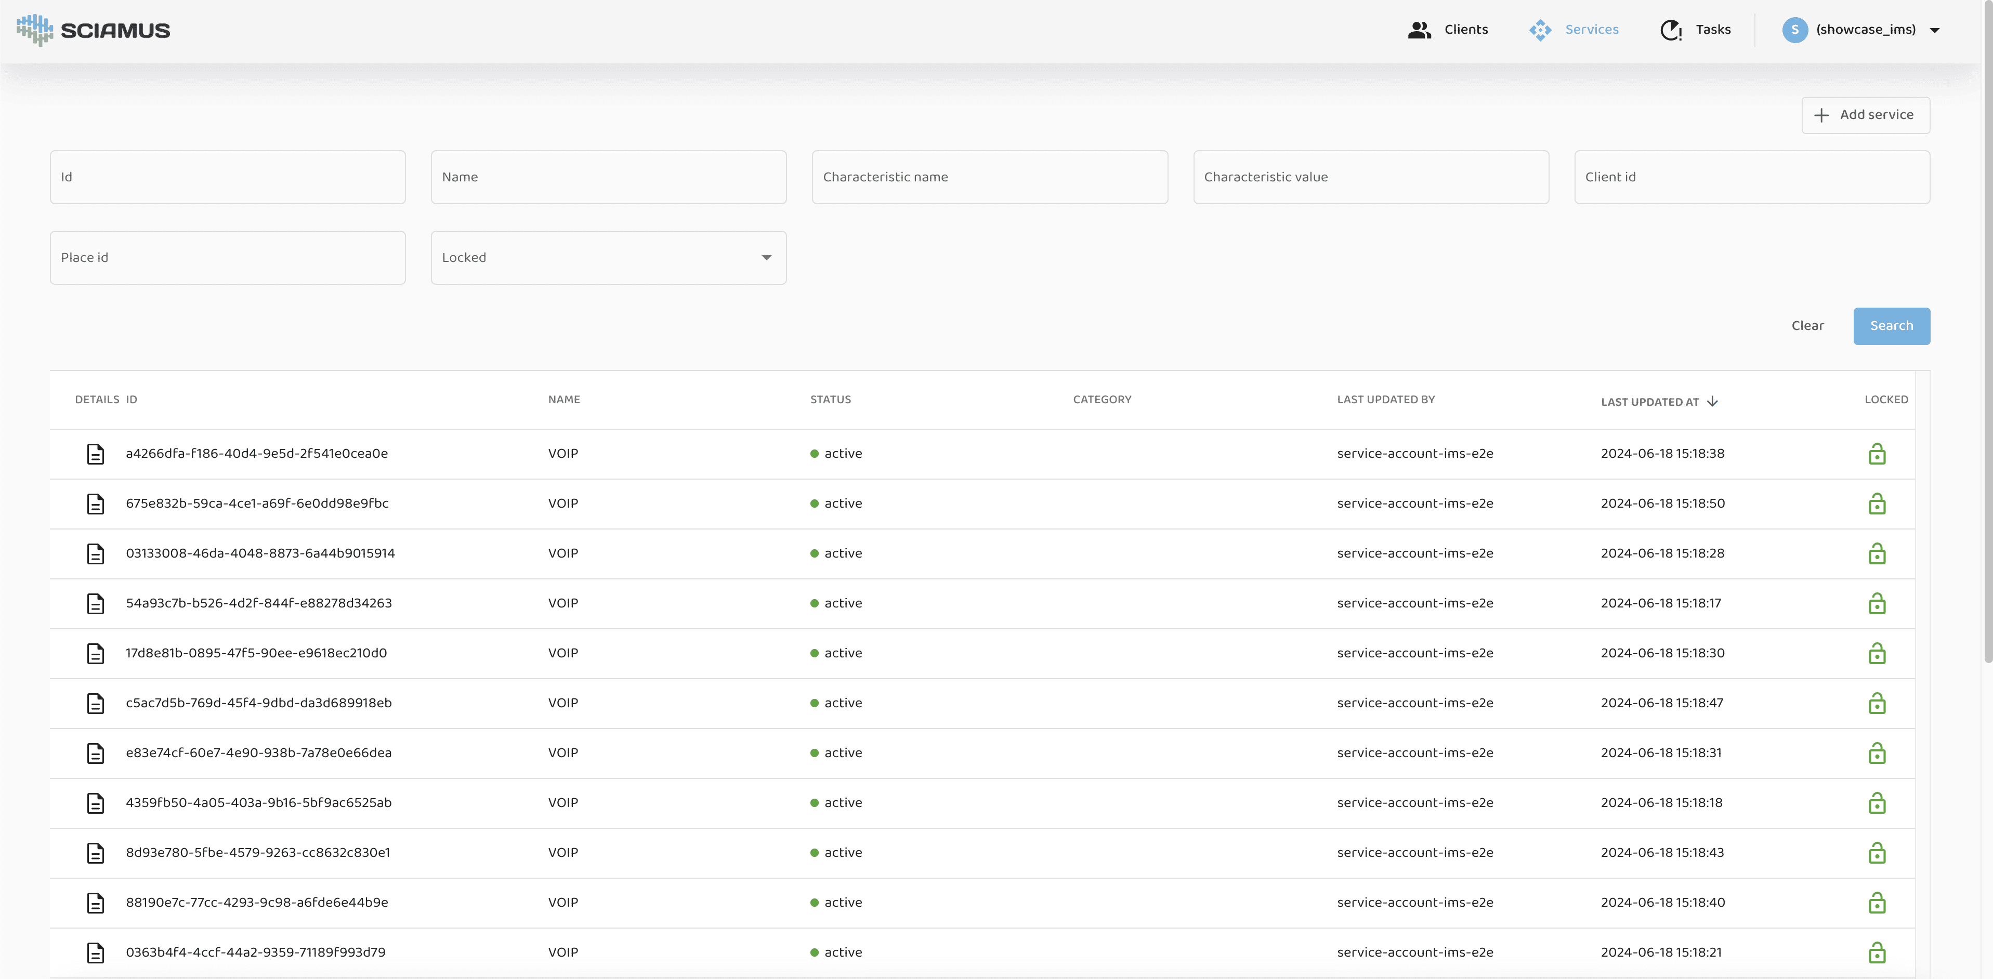The height and width of the screenshot is (979, 1993).
Task: Toggle lock icon for service 54a93c7b-b526
Action: click(1876, 604)
